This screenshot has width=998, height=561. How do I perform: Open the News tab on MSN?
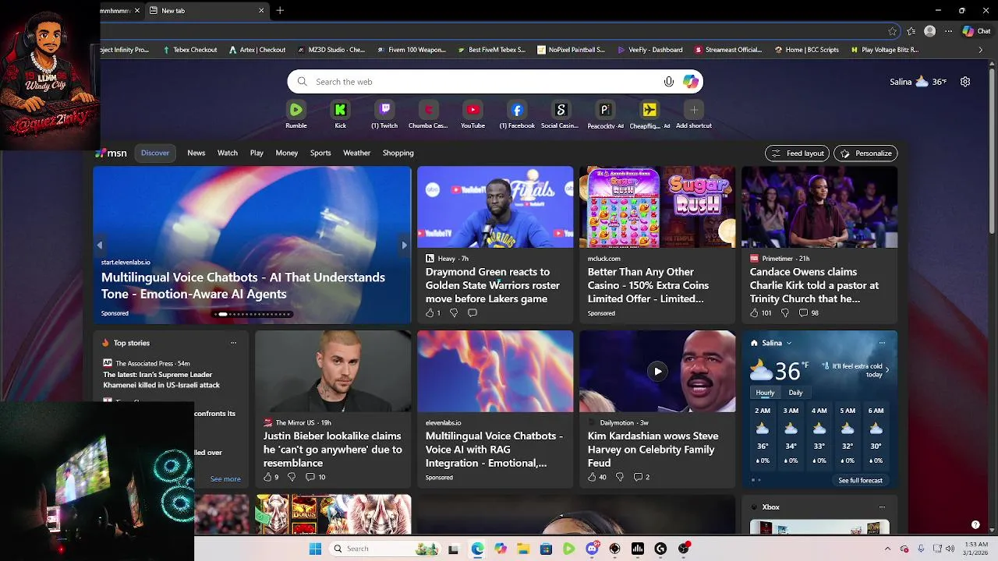click(x=196, y=153)
